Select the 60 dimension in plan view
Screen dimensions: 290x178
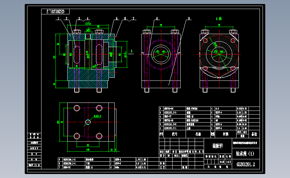(88, 145)
